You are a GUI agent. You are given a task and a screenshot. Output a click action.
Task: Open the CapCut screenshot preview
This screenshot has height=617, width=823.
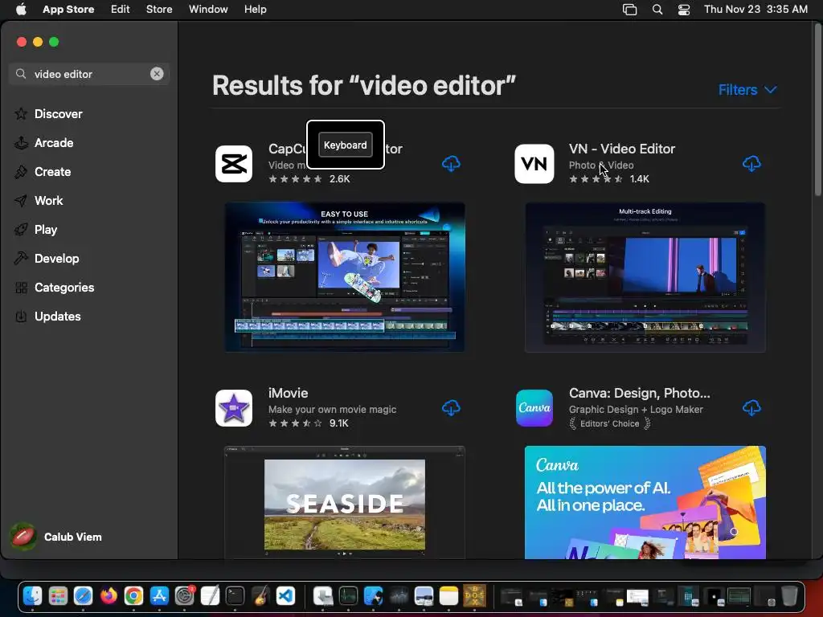coord(345,277)
